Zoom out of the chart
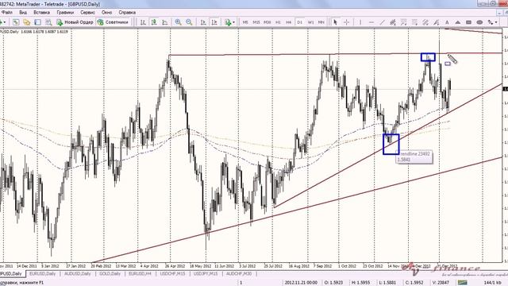Viewport: 508px width, 286px height. (189, 22)
